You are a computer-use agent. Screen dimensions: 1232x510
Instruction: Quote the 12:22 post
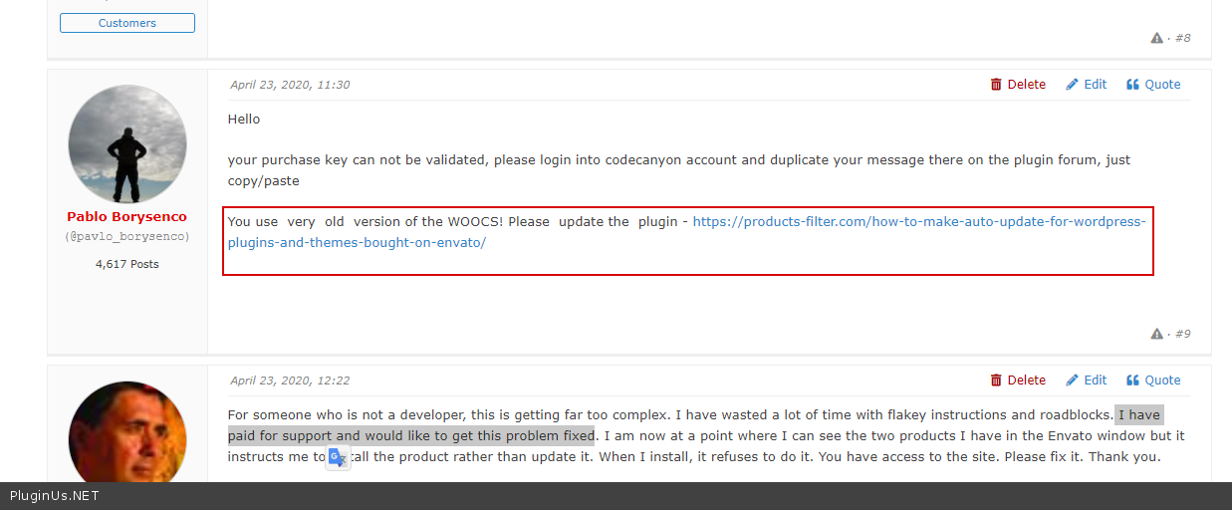click(x=1153, y=381)
